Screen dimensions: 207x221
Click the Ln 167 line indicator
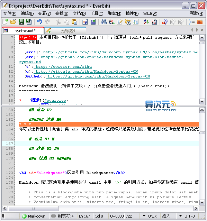(84, 216)
